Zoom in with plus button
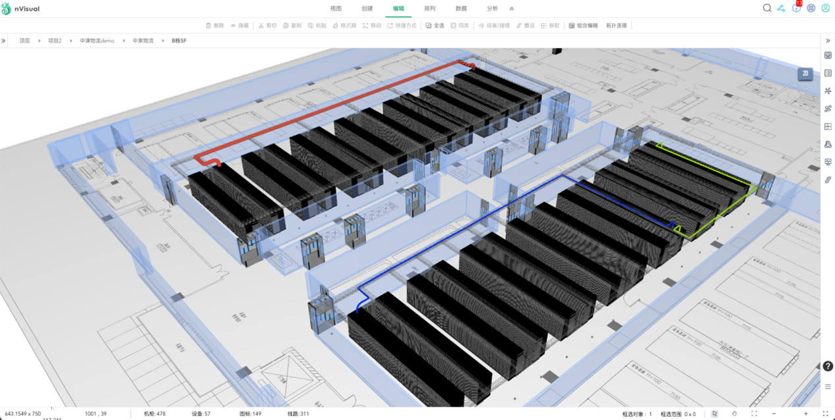 pyautogui.click(x=806, y=413)
